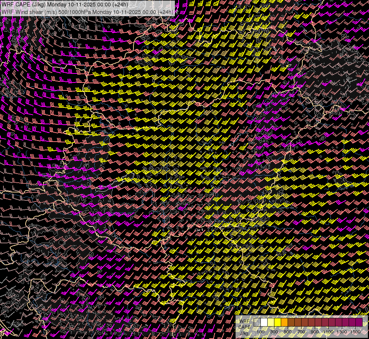Click the first brown swatch after orange
Viewport: 369px width, 339px height.
(x=291, y=322)
